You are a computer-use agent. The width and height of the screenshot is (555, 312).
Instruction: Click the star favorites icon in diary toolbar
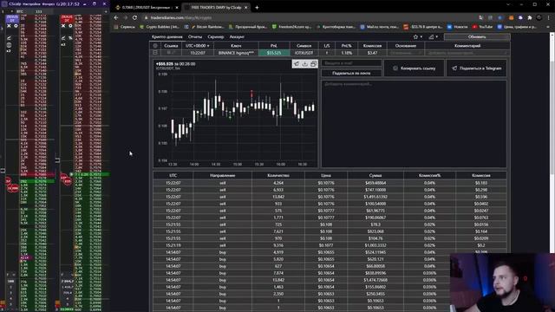tap(416, 36)
